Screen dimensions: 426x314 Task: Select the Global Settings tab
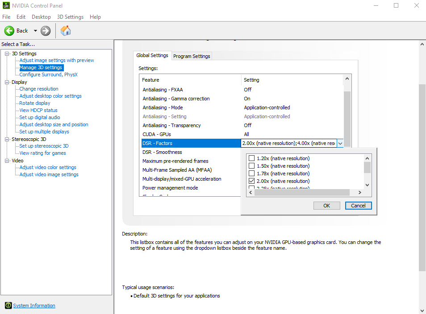coord(152,55)
